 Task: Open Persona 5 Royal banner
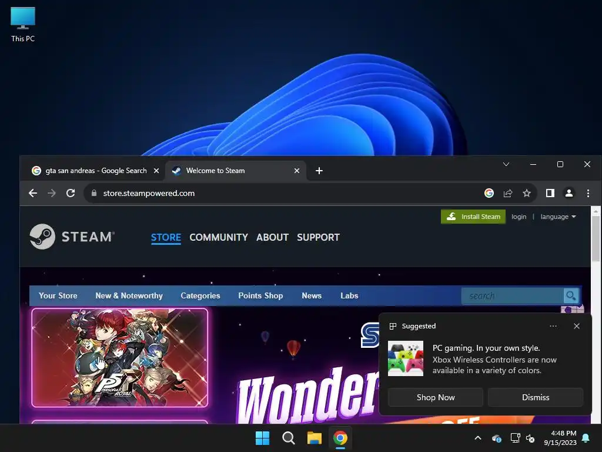click(x=120, y=357)
